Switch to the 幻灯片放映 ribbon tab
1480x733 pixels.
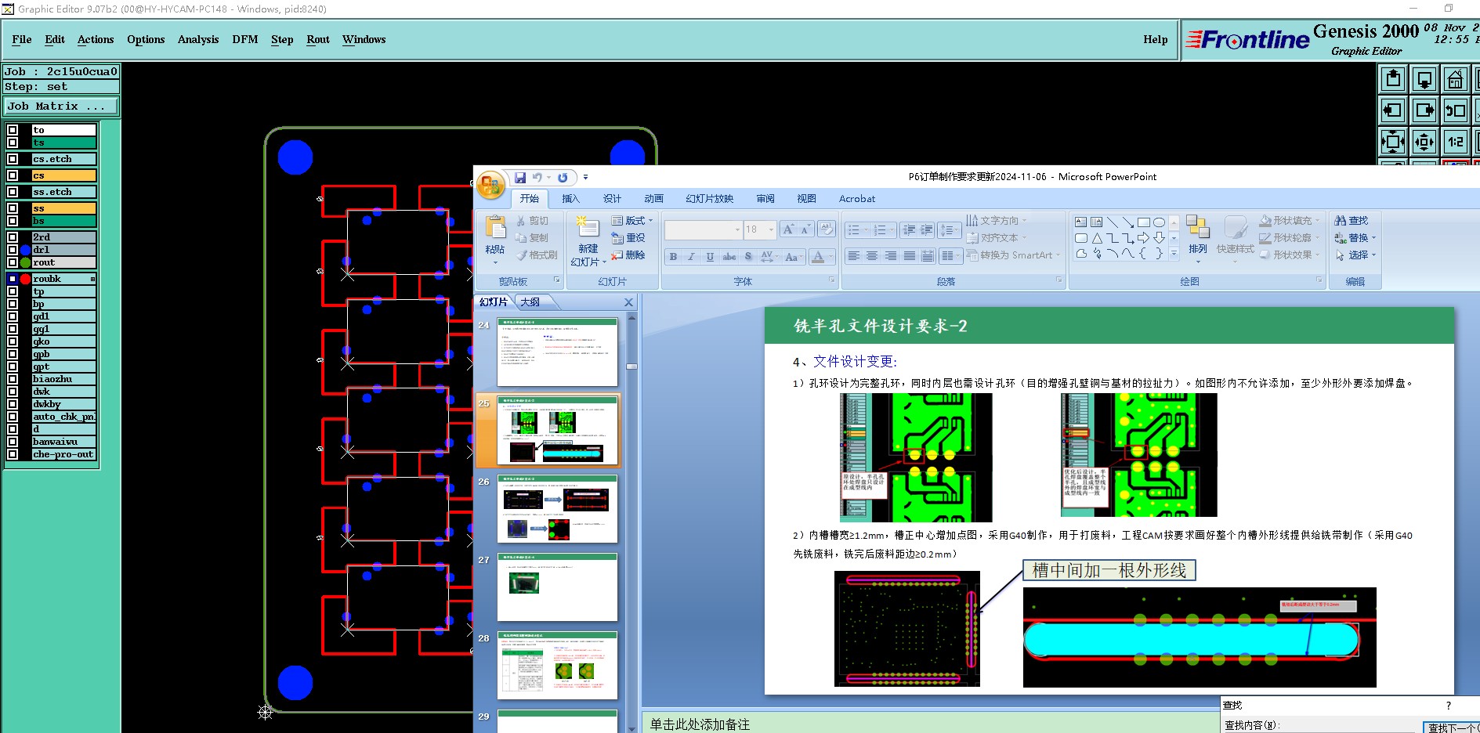coord(710,199)
